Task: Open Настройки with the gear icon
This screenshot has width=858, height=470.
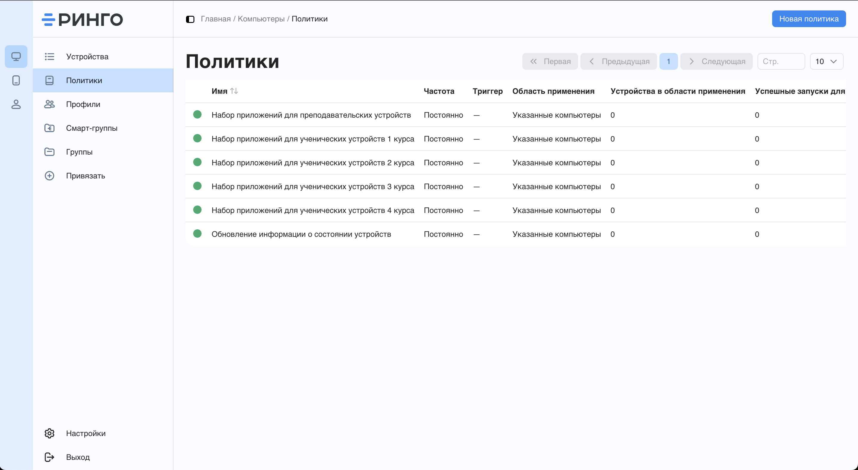Action: point(49,433)
